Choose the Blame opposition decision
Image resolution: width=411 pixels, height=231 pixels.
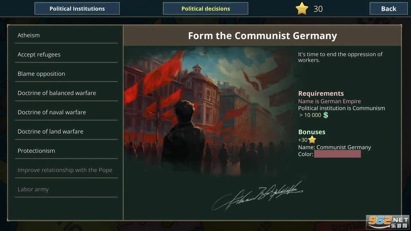coord(66,74)
